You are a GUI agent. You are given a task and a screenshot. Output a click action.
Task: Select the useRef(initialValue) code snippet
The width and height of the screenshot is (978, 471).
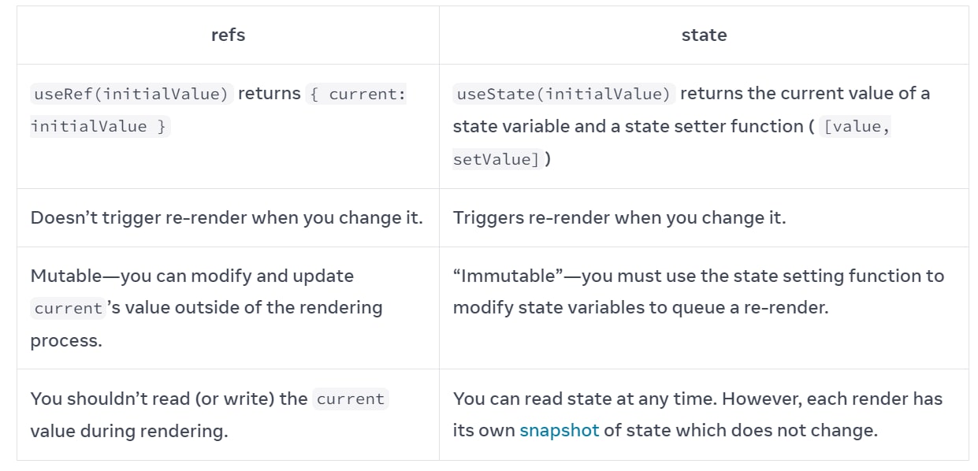pos(132,94)
